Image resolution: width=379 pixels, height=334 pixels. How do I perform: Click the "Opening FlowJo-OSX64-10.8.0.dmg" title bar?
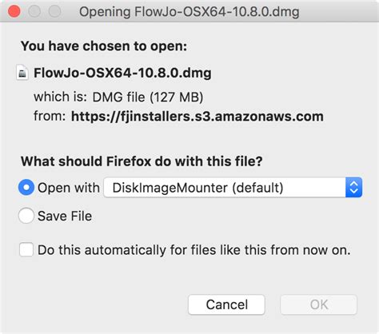click(x=189, y=12)
